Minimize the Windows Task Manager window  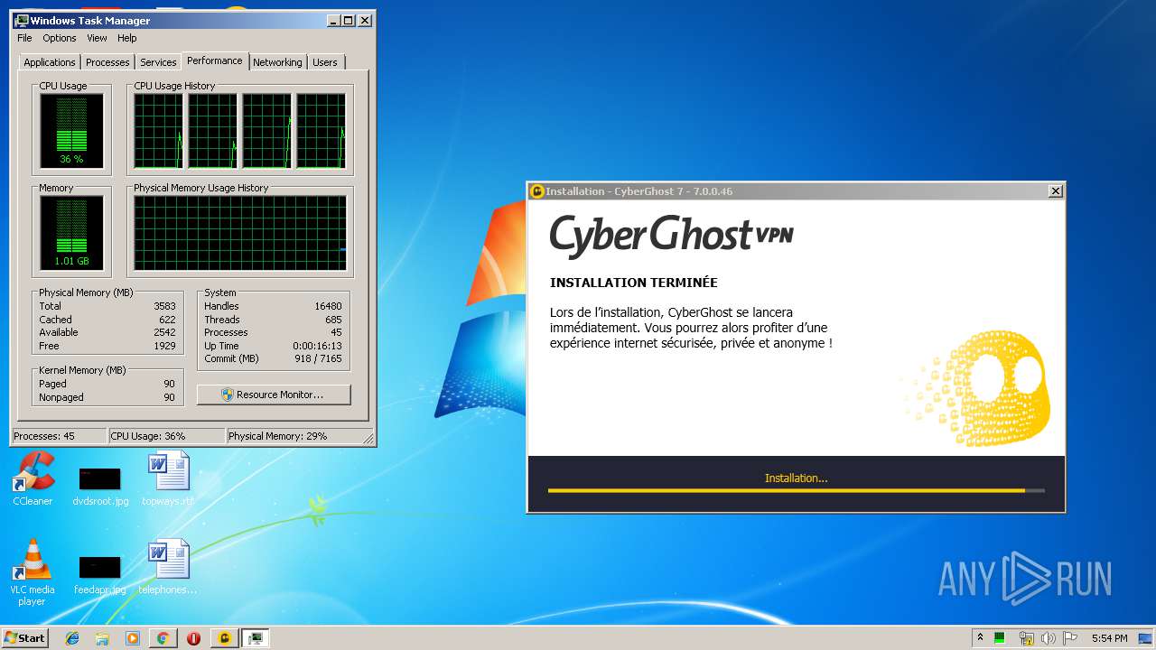(x=333, y=20)
